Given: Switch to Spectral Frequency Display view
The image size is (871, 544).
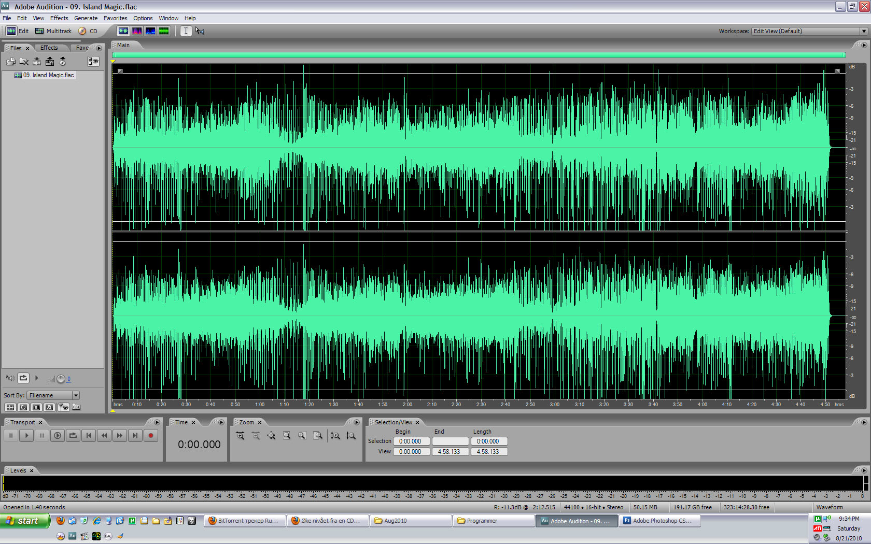Looking at the screenshot, I should (137, 31).
